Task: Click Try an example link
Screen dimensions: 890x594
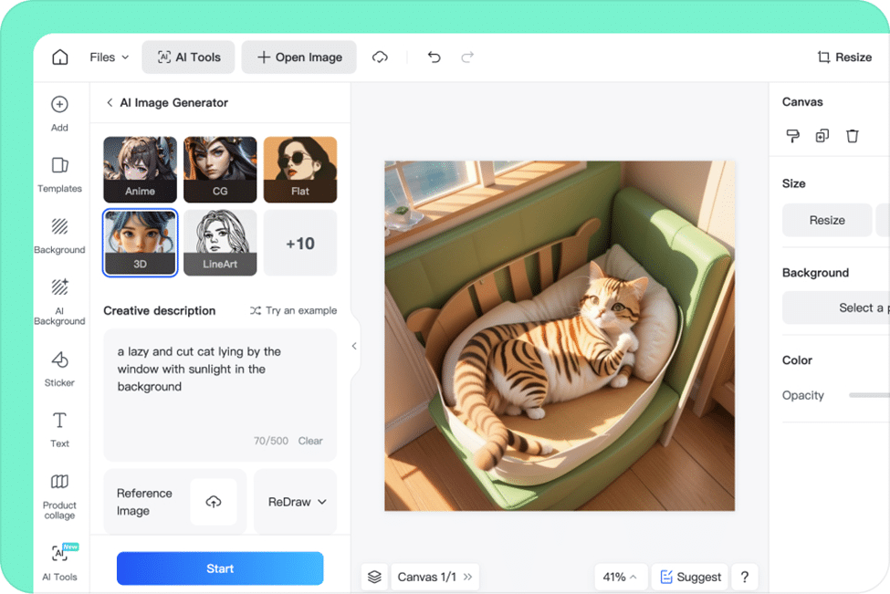Action: coord(293,311)
